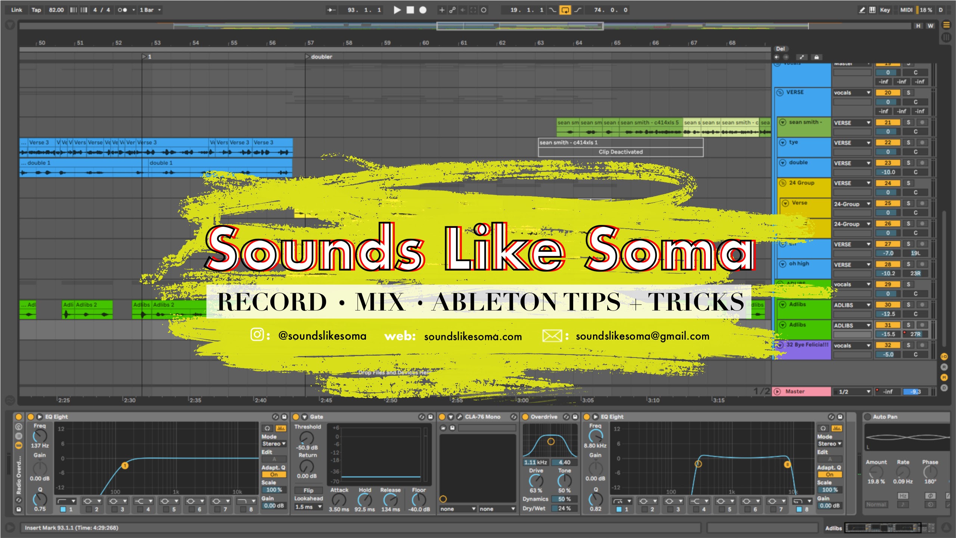Click the doubler locator marker
The image size is (956, 538).
(308, 57)
